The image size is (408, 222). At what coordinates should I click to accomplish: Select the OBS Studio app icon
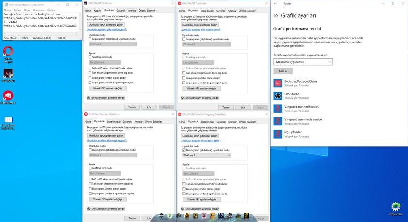tap(278, 96)
